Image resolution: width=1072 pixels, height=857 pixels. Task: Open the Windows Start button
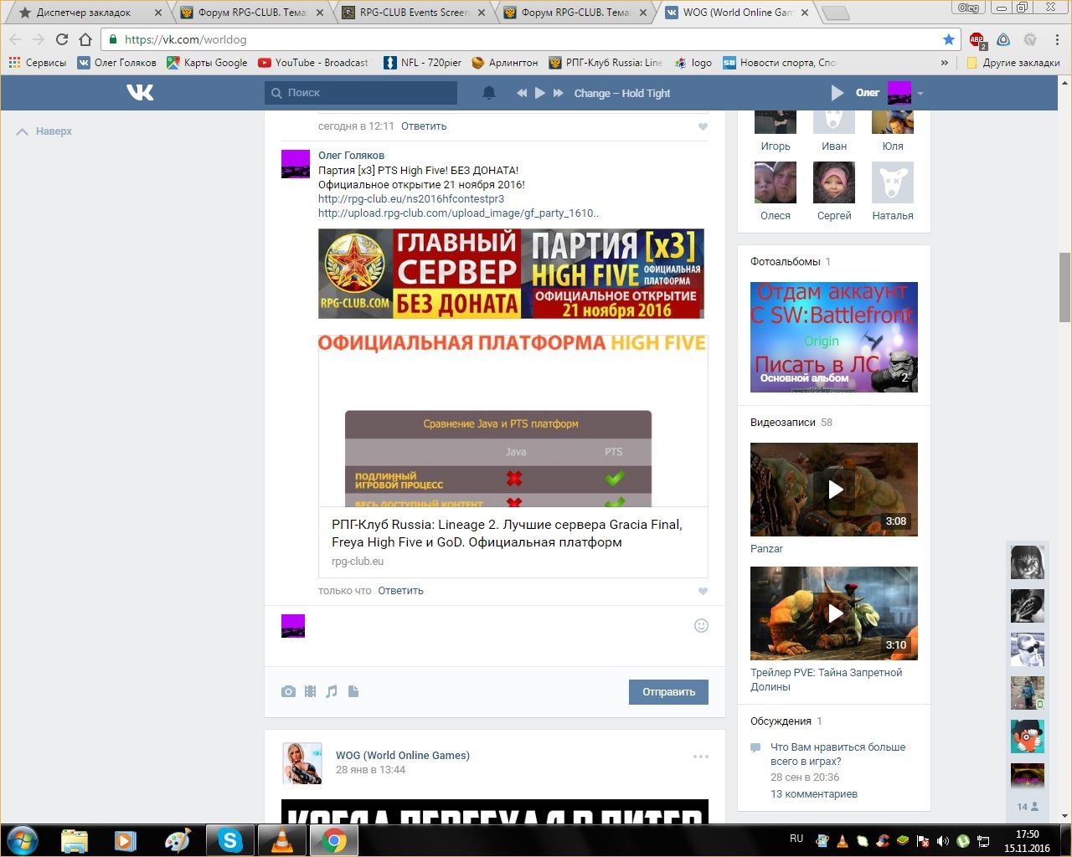[x=23, y=840]
